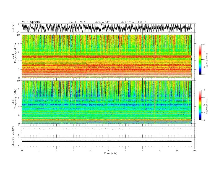The height and width of the screenshot is (169, 219).
Task: Click the ch.1 voltage waveform trace
Action: [x=106, y=28]
